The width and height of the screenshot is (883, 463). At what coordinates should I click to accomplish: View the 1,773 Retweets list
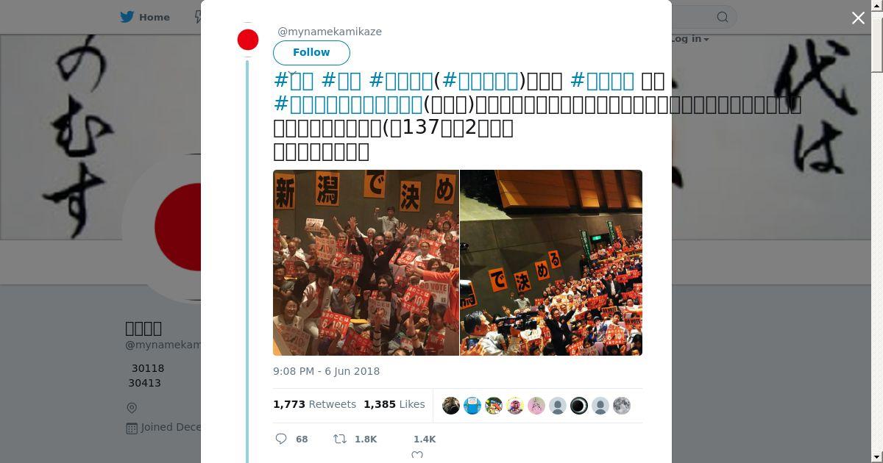pyautogui.click(x=314, y=404)
